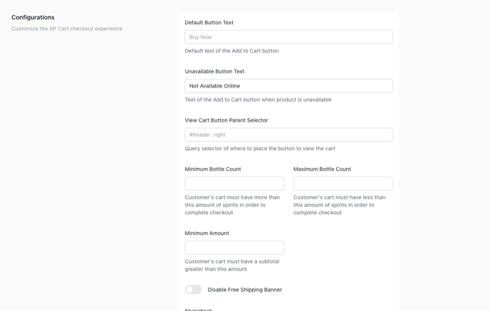This screenshot has height=311, width=490.
Task: Click into the Minimum Amount field
Action: tap(234, 248)
